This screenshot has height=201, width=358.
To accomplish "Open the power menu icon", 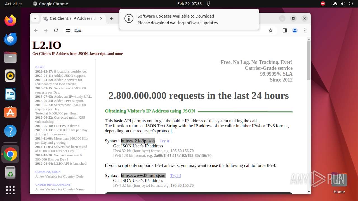I will (351, 4).
